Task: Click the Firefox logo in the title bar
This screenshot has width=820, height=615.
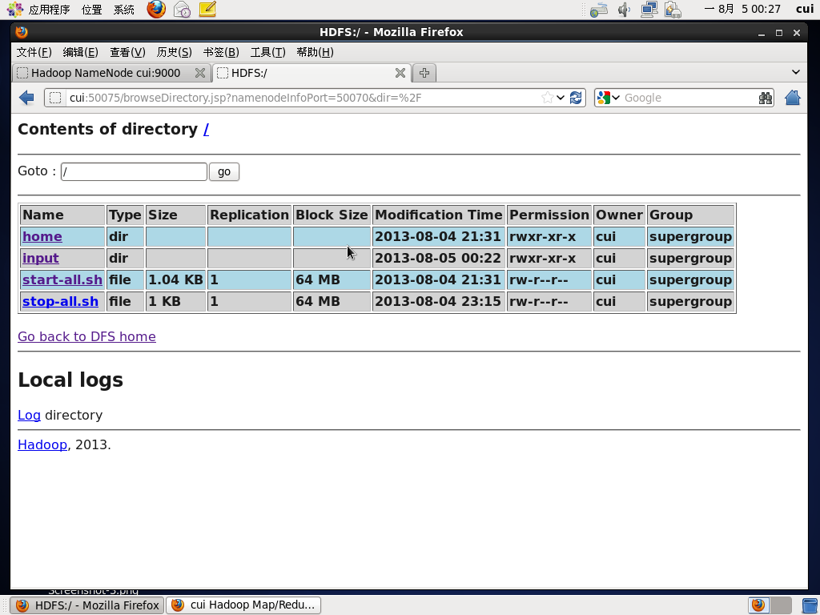Action: [x=22, y=32]
